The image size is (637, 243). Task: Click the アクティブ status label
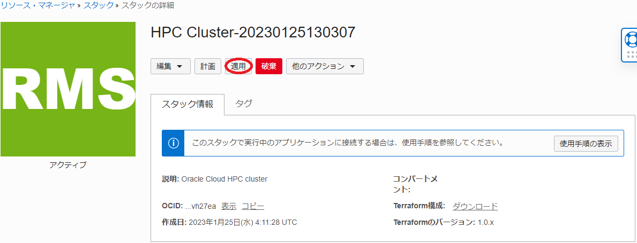68,164
